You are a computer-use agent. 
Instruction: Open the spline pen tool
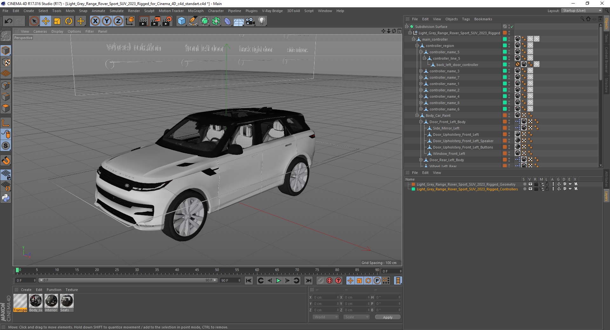193,21
